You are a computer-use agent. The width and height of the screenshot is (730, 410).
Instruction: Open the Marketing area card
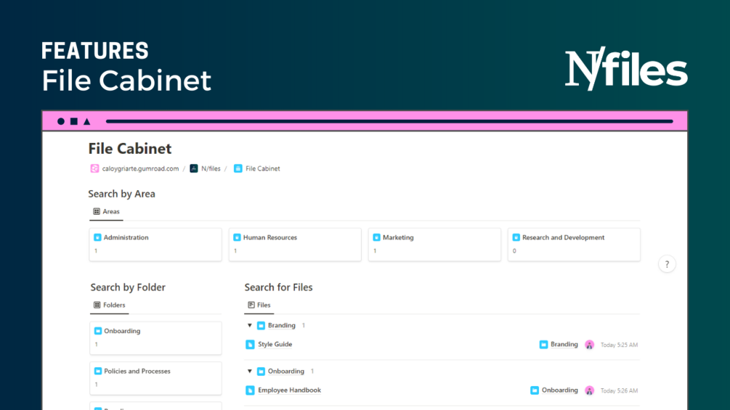coord(434,245)
